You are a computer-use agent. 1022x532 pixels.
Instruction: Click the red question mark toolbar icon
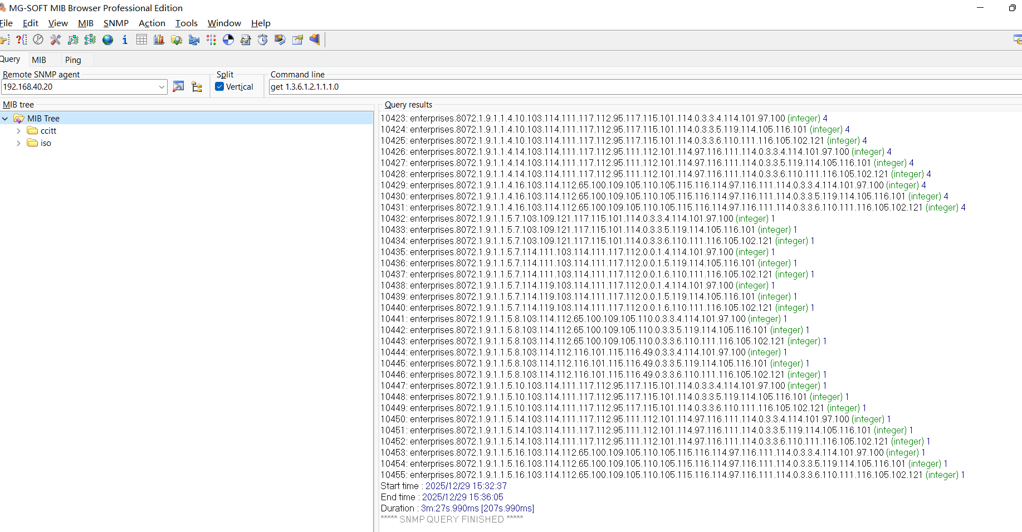click(x=21, y=40)
